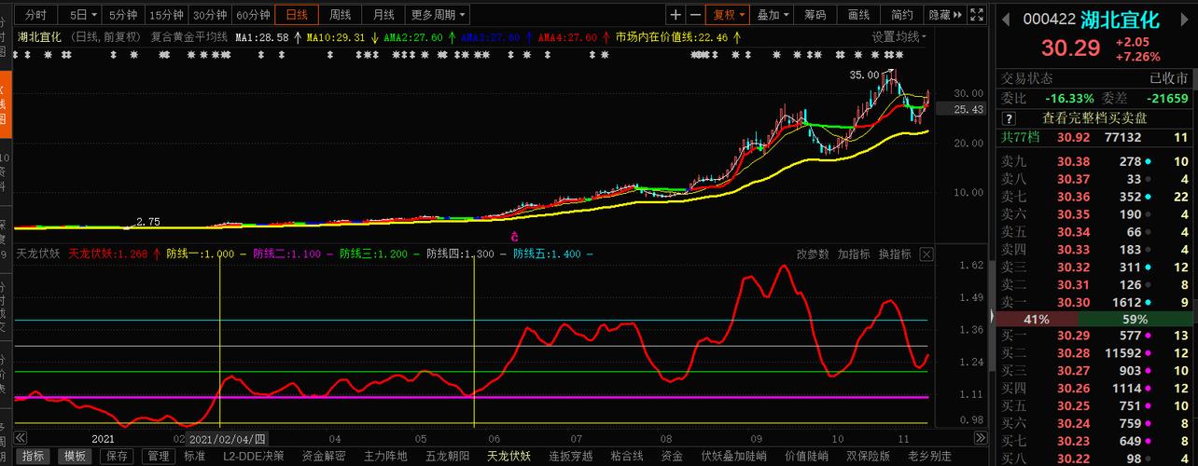Image resolution: width=1198 pixels, height=466 pixels.
Task: Select the 五龙朝阳 indicator tab
Action: coord(447,456)
